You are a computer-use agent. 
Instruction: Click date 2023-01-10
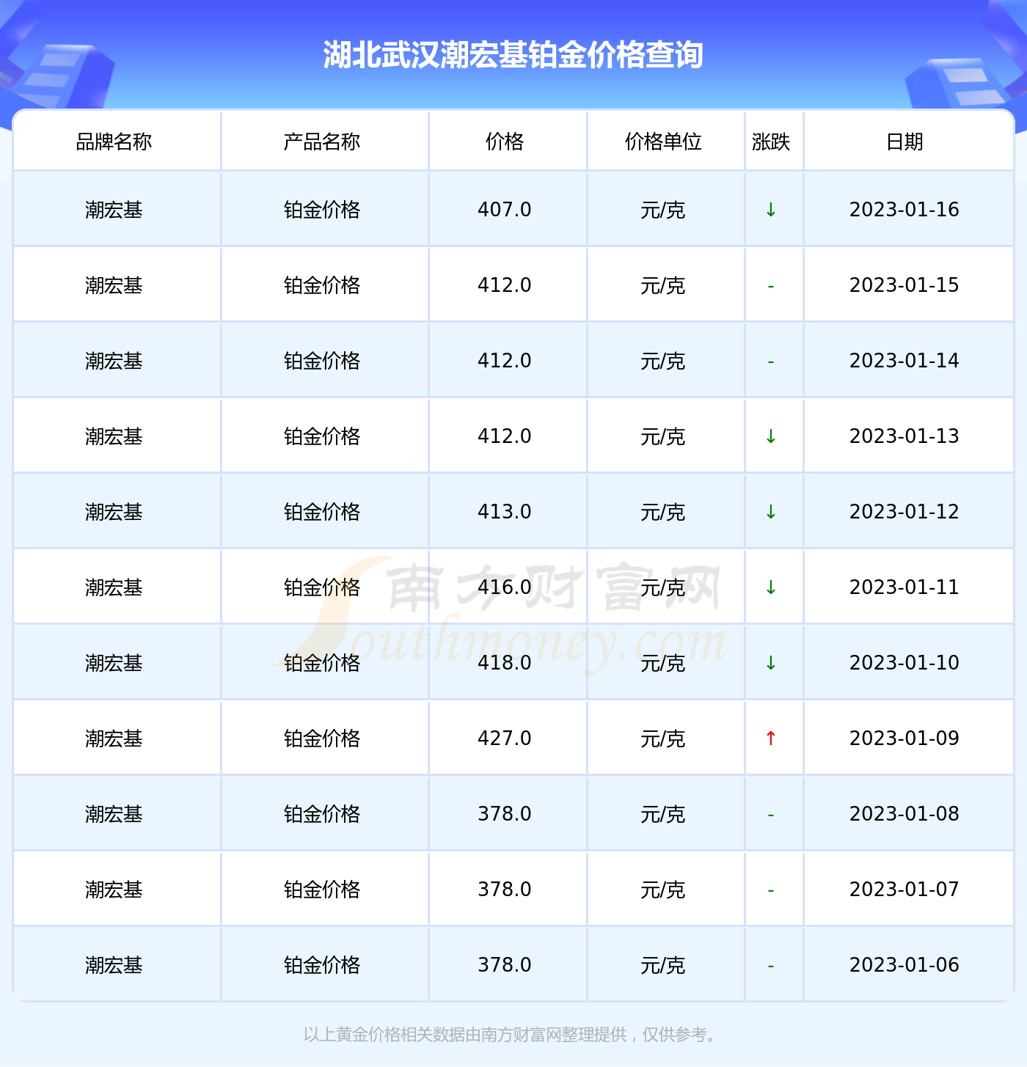[x=904, y=663]
